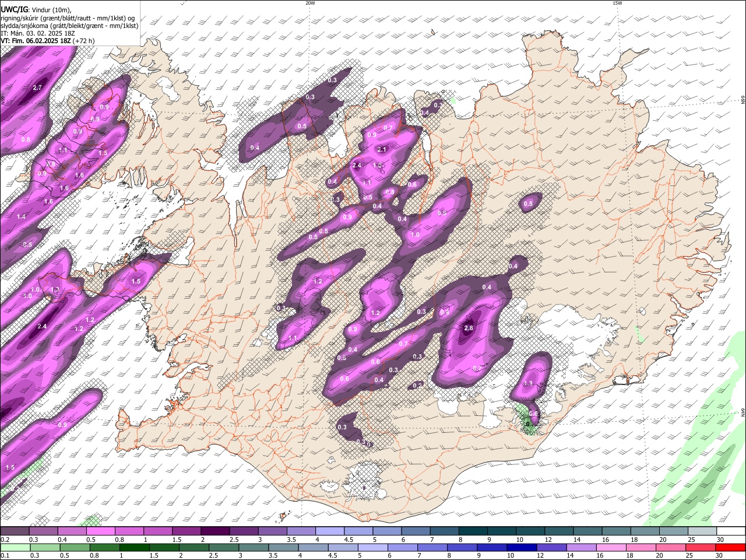Click the snow legend swatch between 0.2 and 0.3
This screenshot has width=746, height=560.
point(15,531)
